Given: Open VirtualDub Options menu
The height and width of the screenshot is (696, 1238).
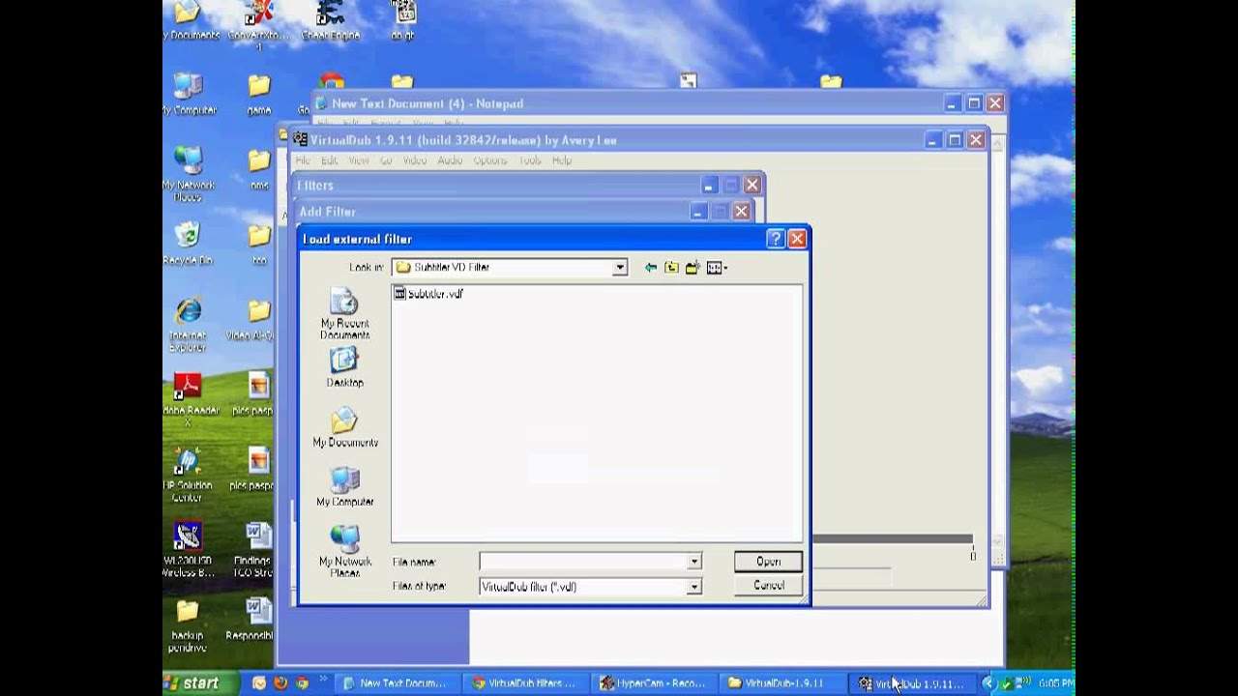Looking at the screenshot, I should click(x=490, y=160).
